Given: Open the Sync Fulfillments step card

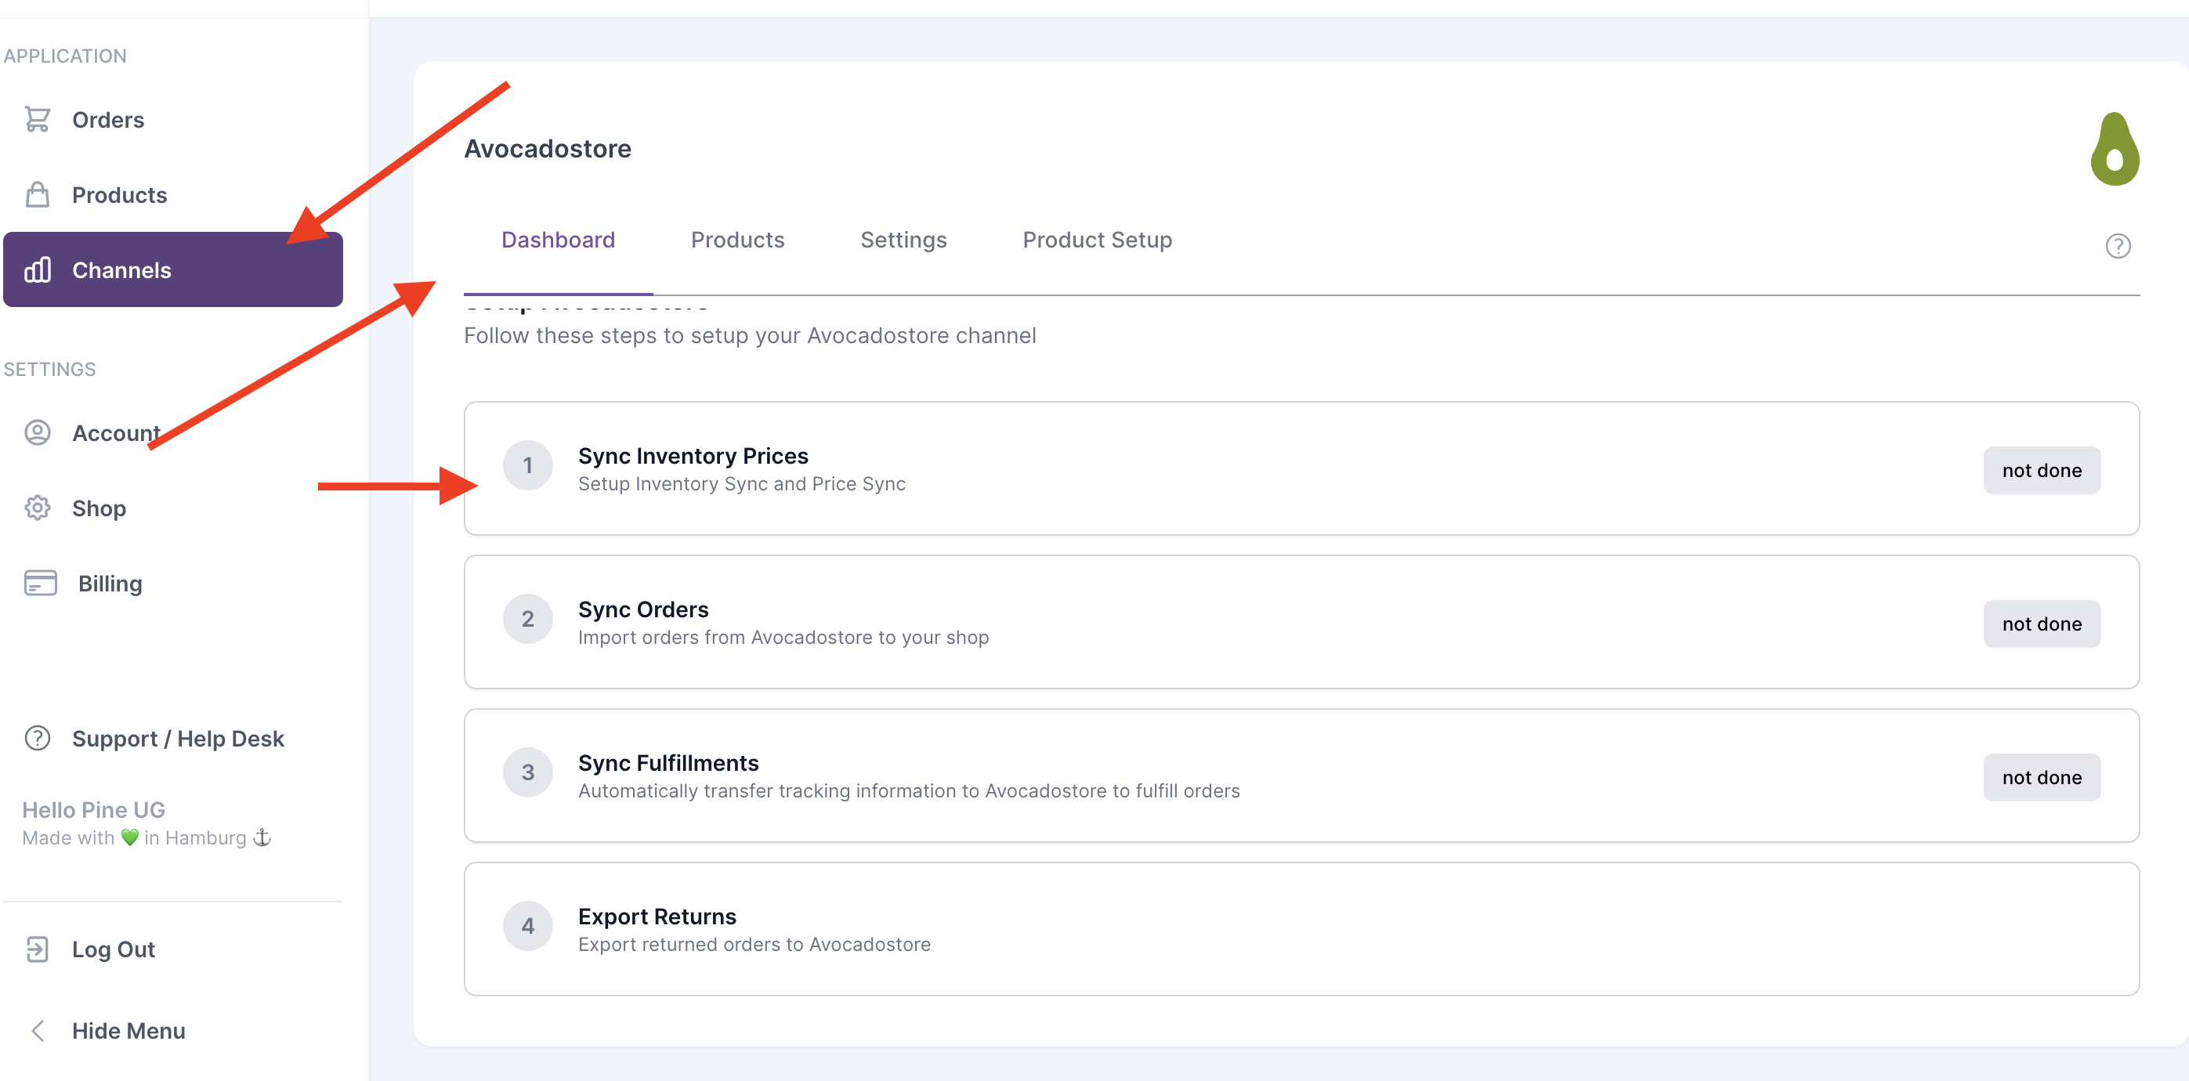Looking at the screenshot, I should 1301,775.
